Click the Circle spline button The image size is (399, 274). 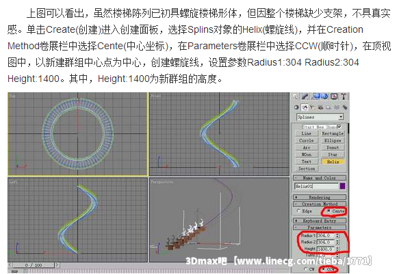click(x=307, y=141)
